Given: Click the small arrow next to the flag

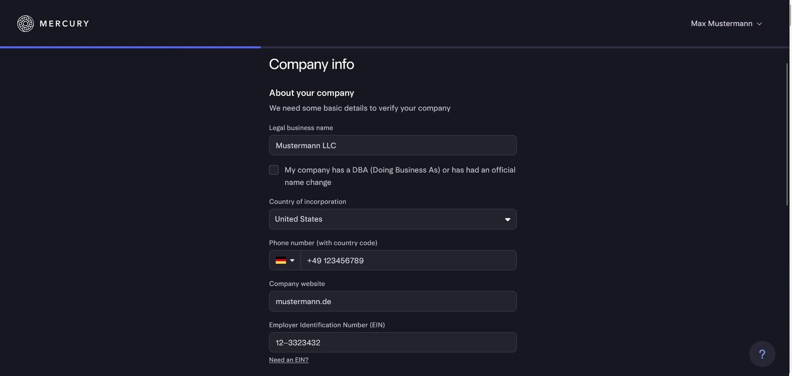Looking at the screenshot, I should (292, 261).
